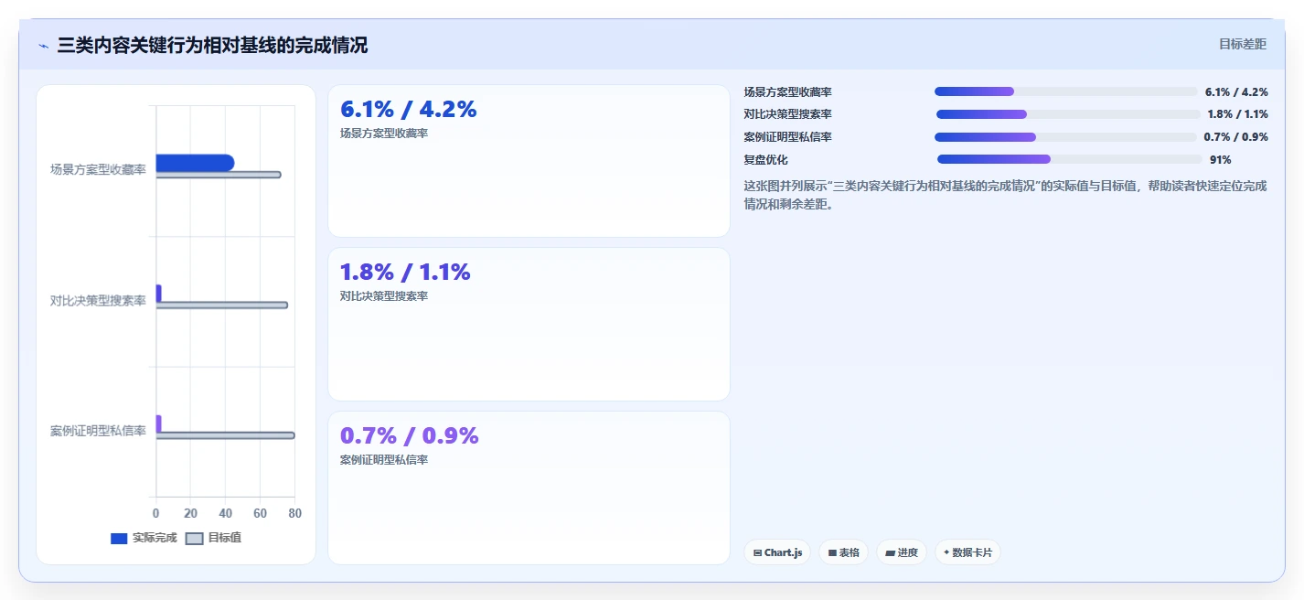Click the x-axis tick labeled 60
Viewport: 1304px width, 600px height.
coord(261,513)
